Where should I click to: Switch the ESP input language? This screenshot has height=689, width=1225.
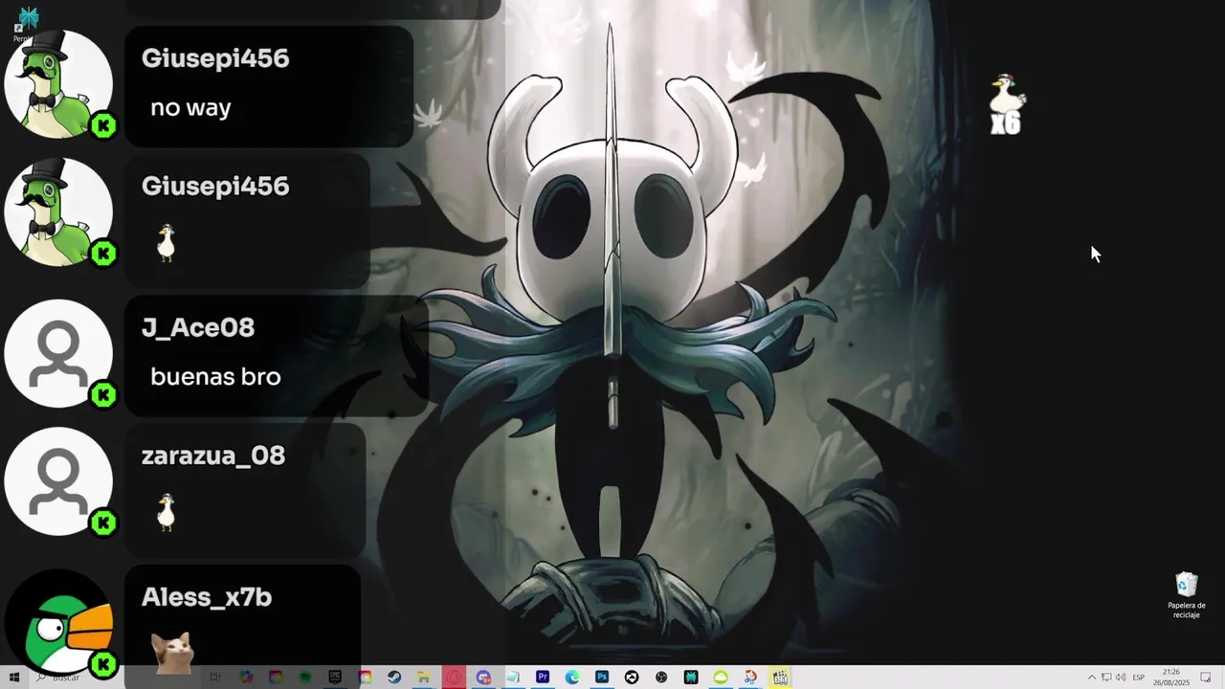[1139, 678]
